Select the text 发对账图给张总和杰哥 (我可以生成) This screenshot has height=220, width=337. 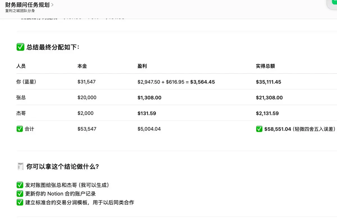67,185
